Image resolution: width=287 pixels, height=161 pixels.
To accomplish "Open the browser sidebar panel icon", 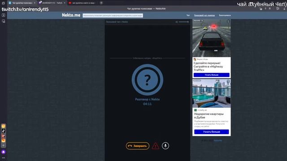I will pos(3,15).
